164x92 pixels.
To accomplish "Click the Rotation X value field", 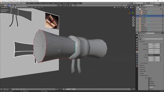I will point(154,49).
